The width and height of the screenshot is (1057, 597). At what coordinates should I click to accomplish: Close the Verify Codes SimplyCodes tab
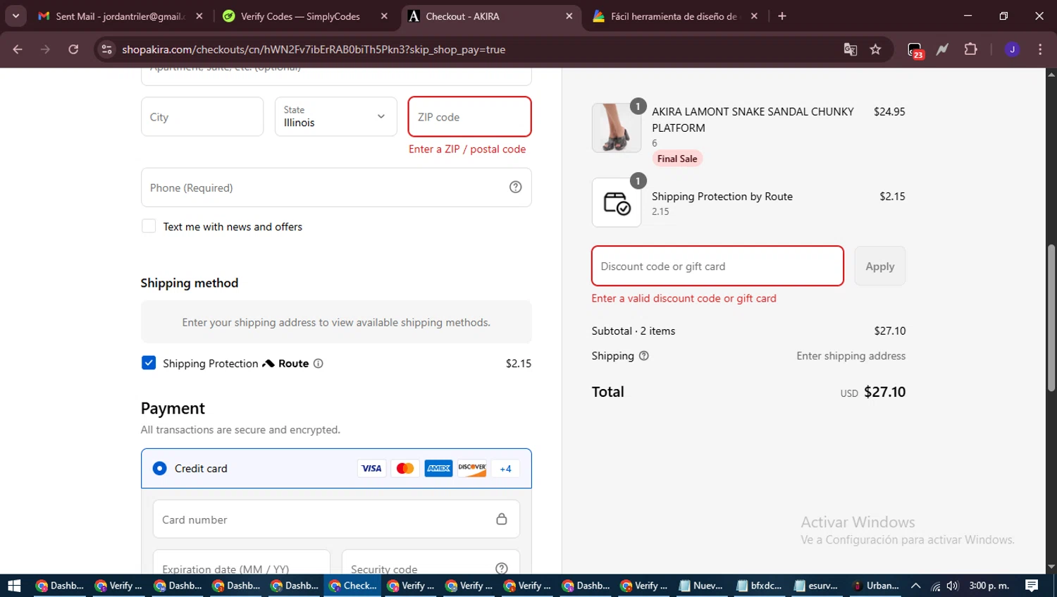384,16
